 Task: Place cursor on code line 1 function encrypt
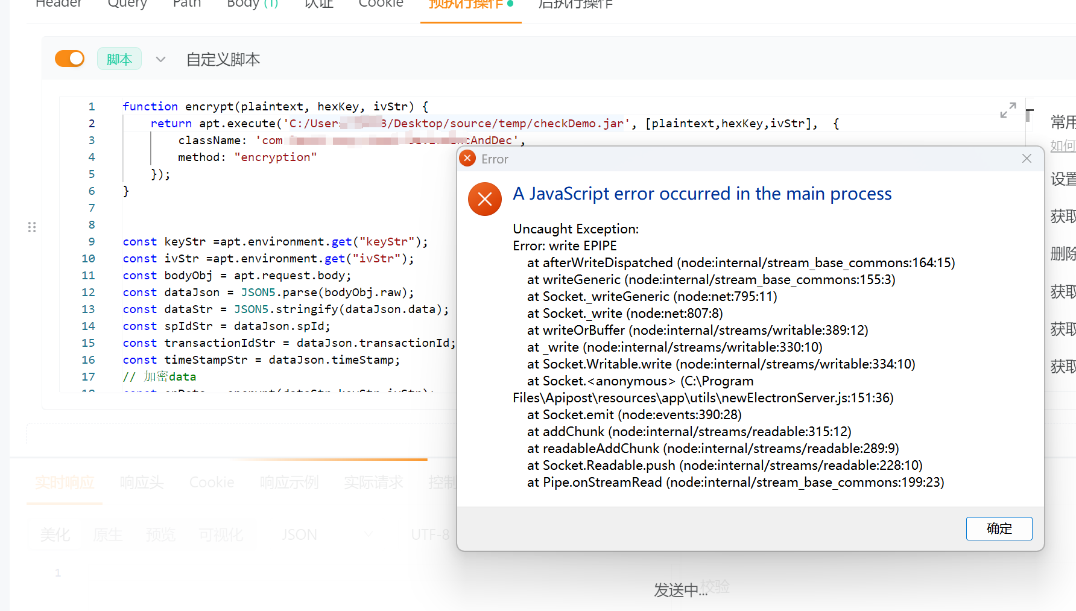(275, 107)
